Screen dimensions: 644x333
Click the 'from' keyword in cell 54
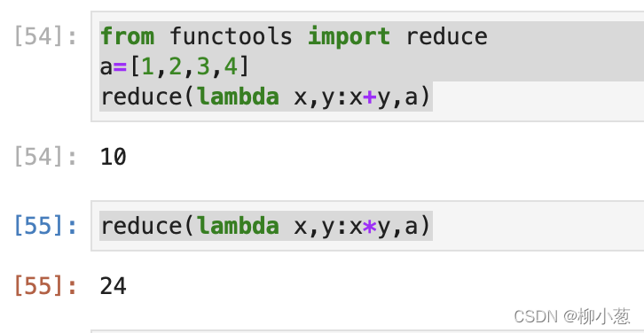click(128, 36)
